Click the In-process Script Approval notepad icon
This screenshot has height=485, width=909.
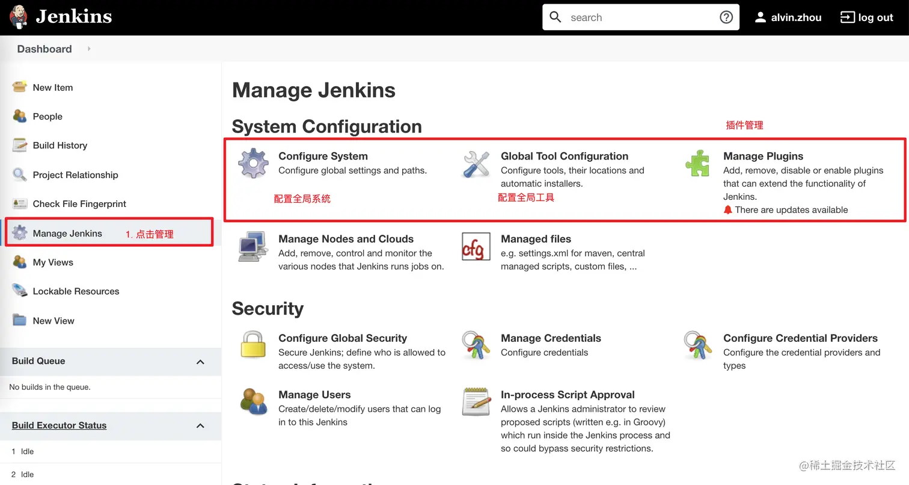[476, 401]
